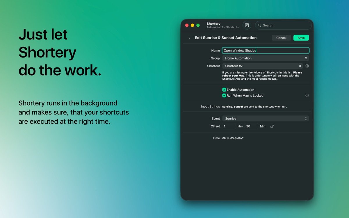The width and height of the screenshot is (349, 218).
Task: Click the Offset hours field showing 1
Action: click(229, 126)
